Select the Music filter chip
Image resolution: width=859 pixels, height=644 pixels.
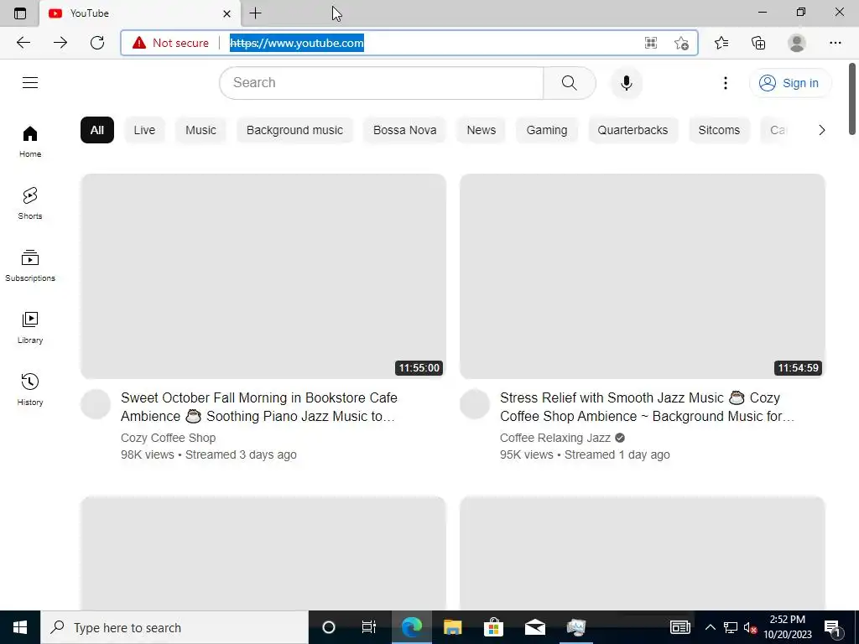200,130
